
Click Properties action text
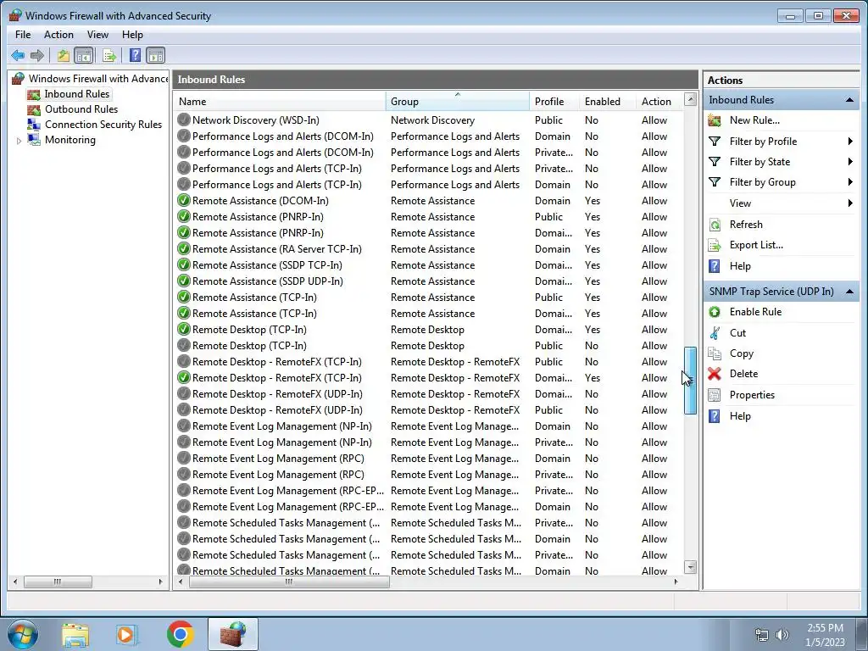[752, 395]
